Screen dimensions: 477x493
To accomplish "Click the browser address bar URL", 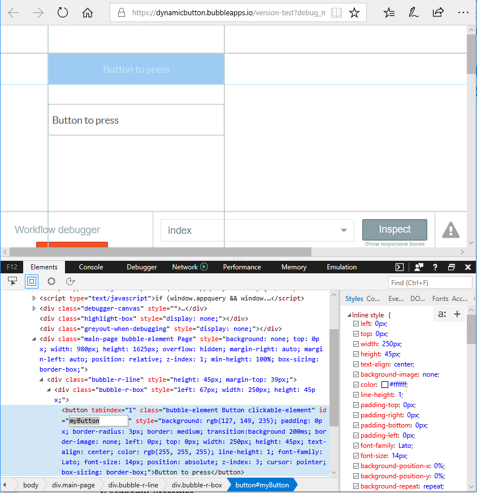I will pos(229,13).
